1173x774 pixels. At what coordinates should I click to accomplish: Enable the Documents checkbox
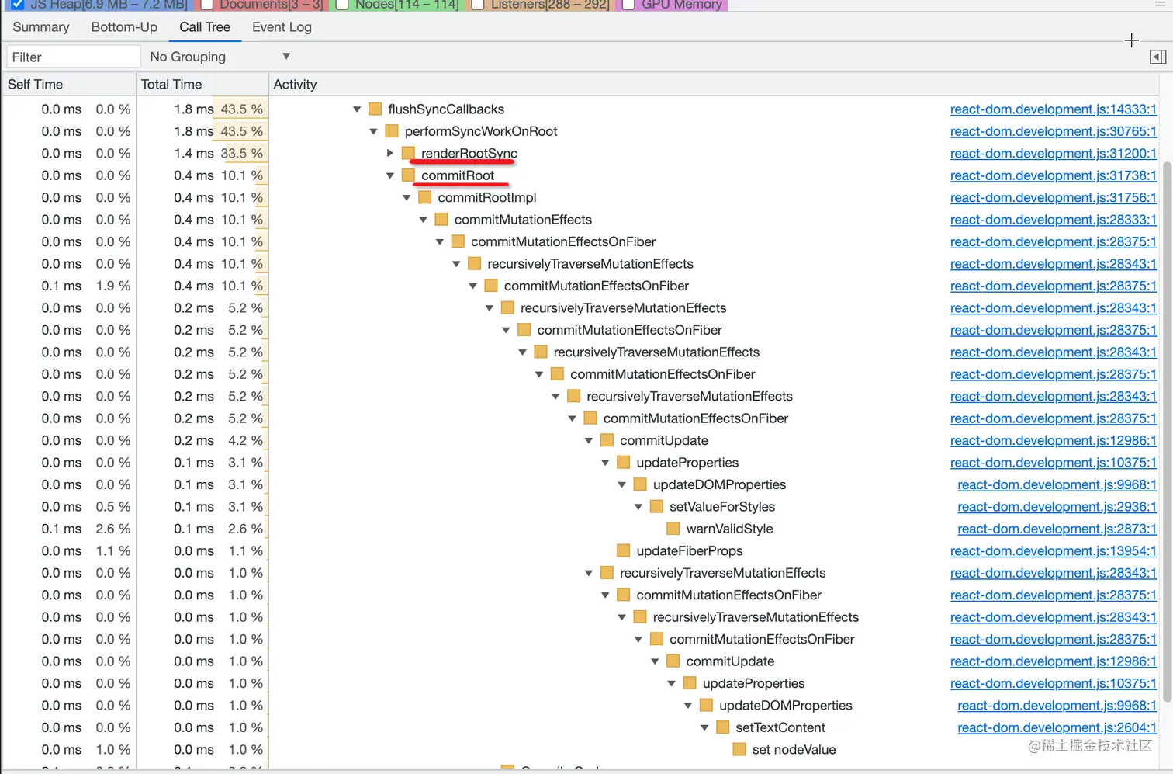coord(207,5)
